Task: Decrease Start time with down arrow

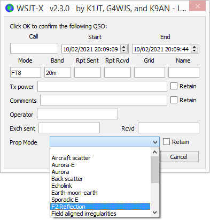Action: click(124, 51)
